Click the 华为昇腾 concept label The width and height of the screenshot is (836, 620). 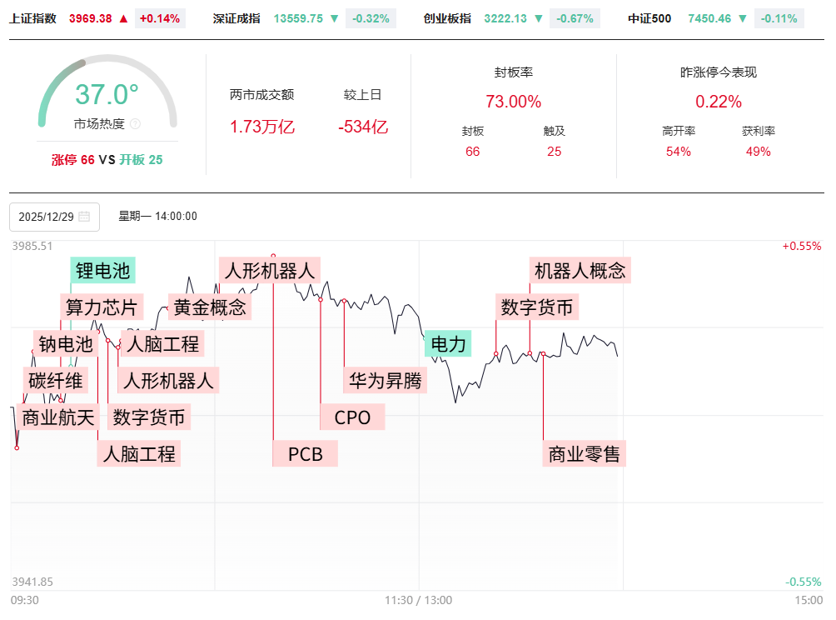[386, 381]
